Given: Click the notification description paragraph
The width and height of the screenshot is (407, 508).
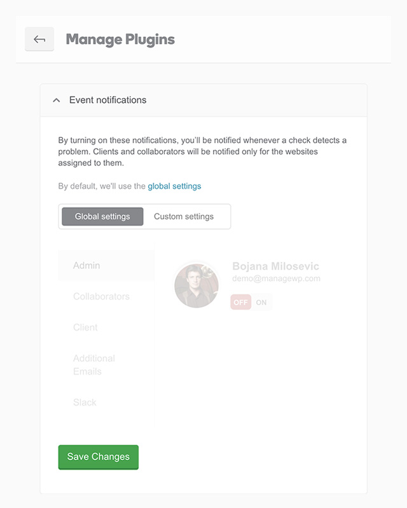Looking at the screenshot, I should point(202,151).
